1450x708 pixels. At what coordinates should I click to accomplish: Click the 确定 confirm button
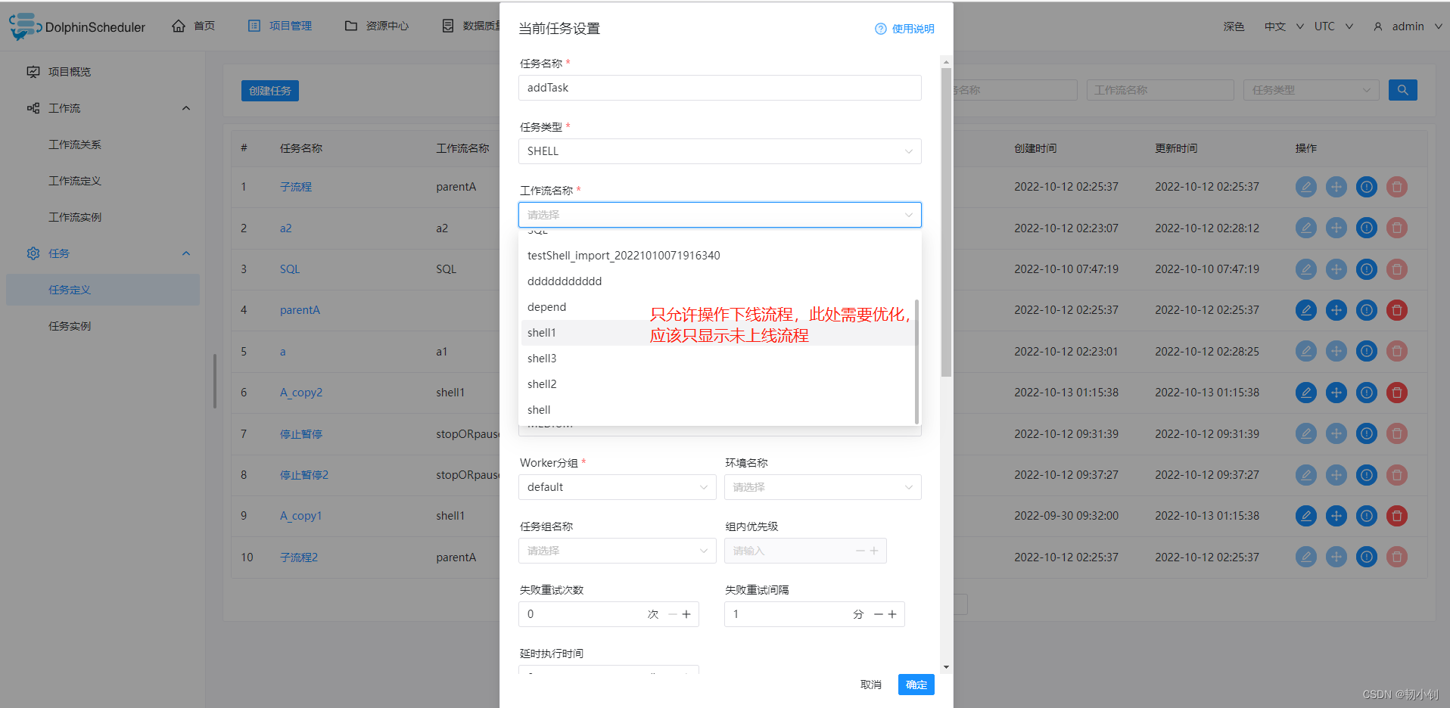916,685
